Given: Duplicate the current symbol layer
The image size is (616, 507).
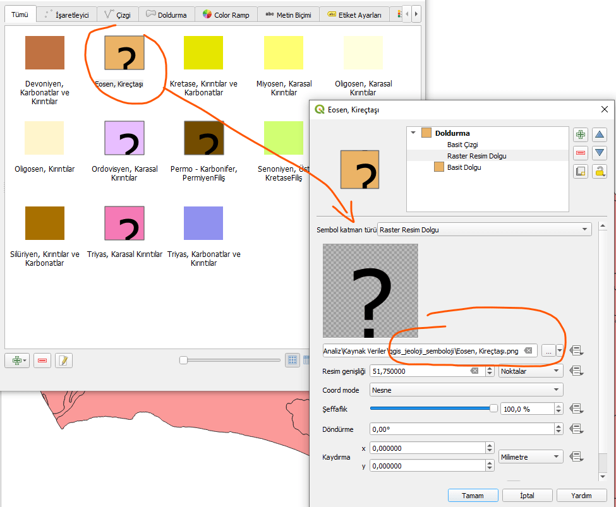Looking at the screenshot, I should click(x=580, y=171).
